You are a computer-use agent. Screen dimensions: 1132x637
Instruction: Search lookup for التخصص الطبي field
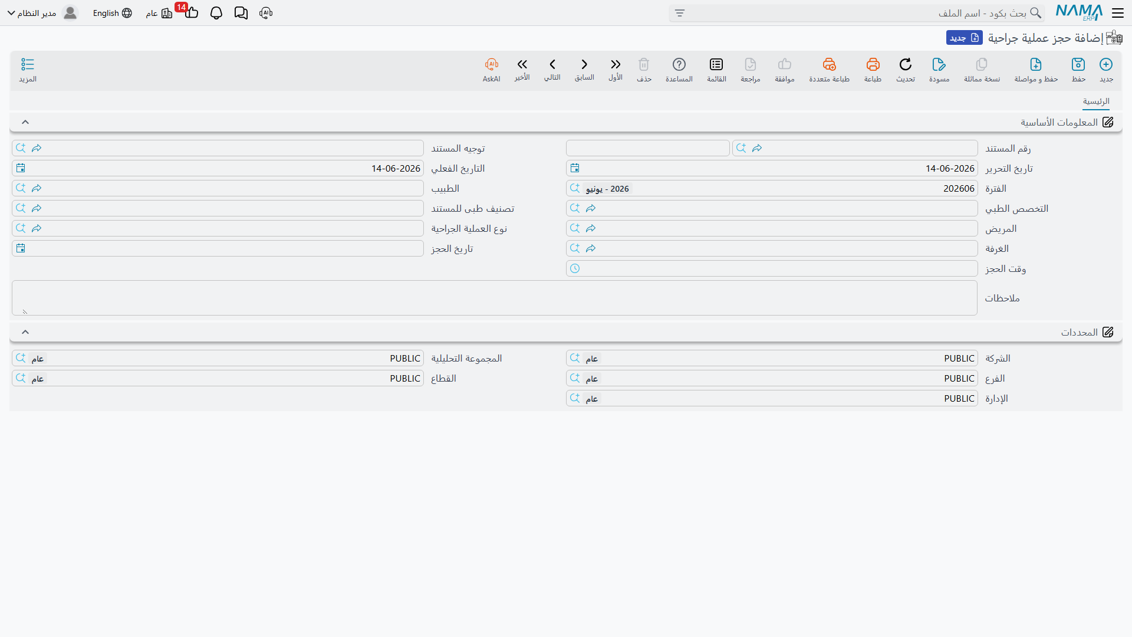[x=575, y=208]
